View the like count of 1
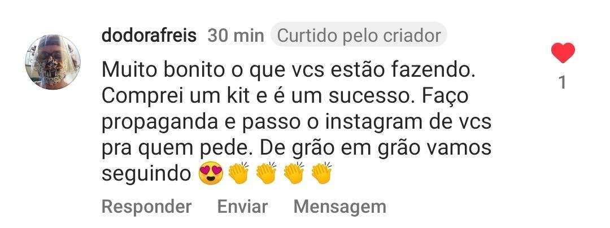The width and height of the screenshot is (610, 228). (563, 83)
